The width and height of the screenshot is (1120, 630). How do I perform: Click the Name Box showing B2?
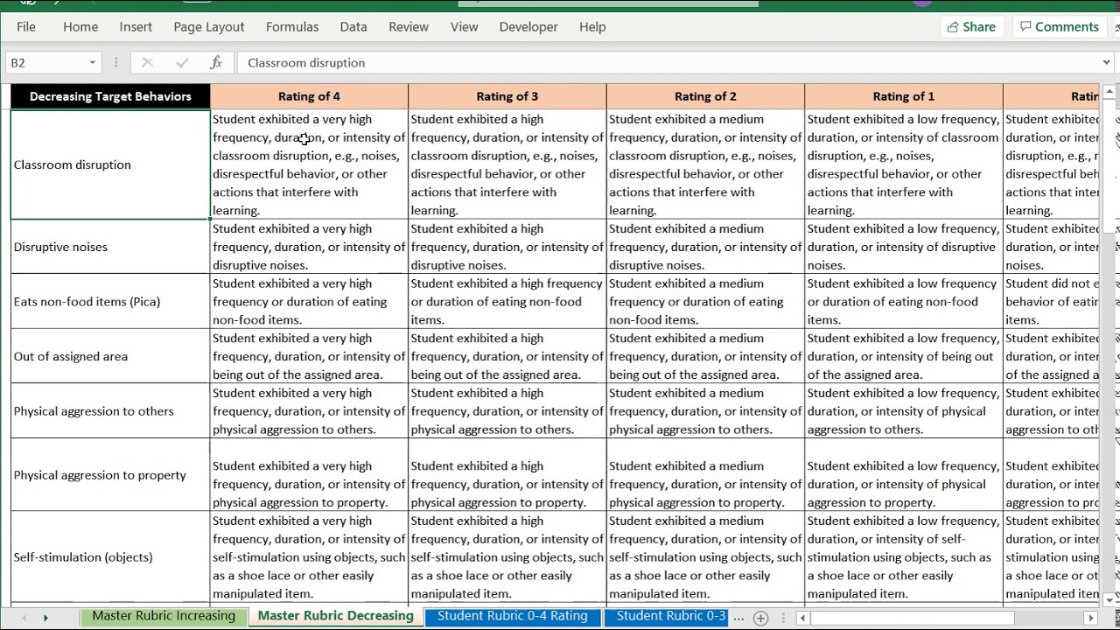[x=46, y=63]
